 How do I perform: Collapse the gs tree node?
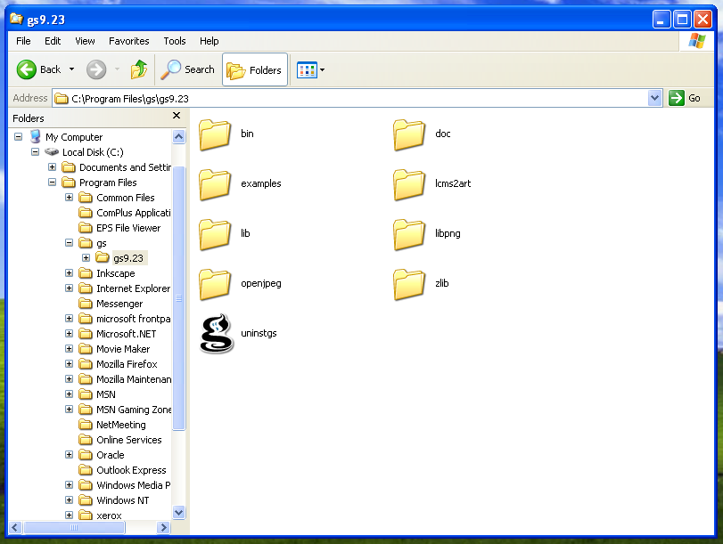[70, 243]
